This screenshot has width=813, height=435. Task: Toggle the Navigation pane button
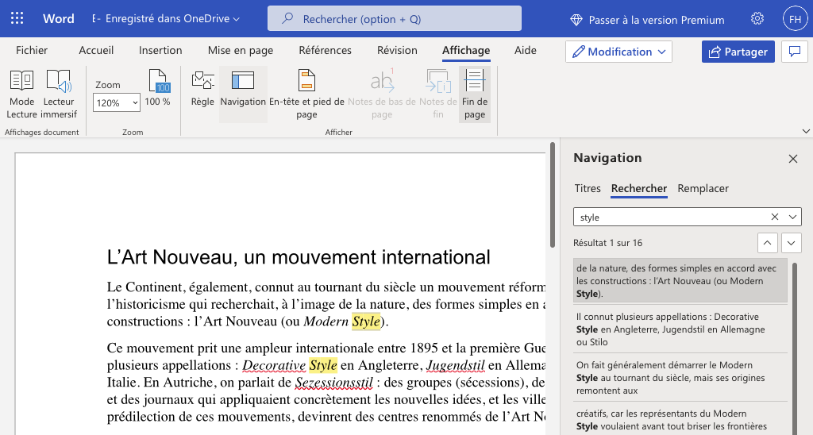point(243,94)
